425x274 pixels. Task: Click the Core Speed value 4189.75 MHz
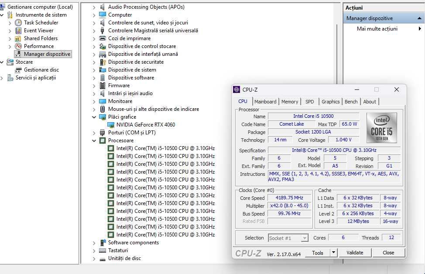(289, 198)
